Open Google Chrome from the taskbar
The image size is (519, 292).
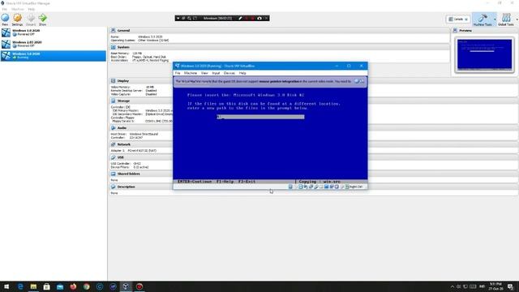pos(87,286)
